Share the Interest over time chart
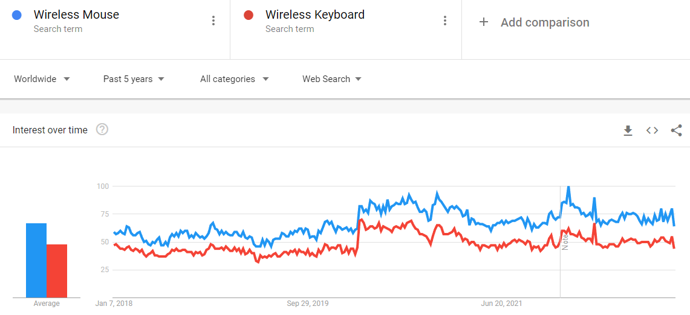The height and width of the screenshot is (315, 690). [x=677, y=130]
